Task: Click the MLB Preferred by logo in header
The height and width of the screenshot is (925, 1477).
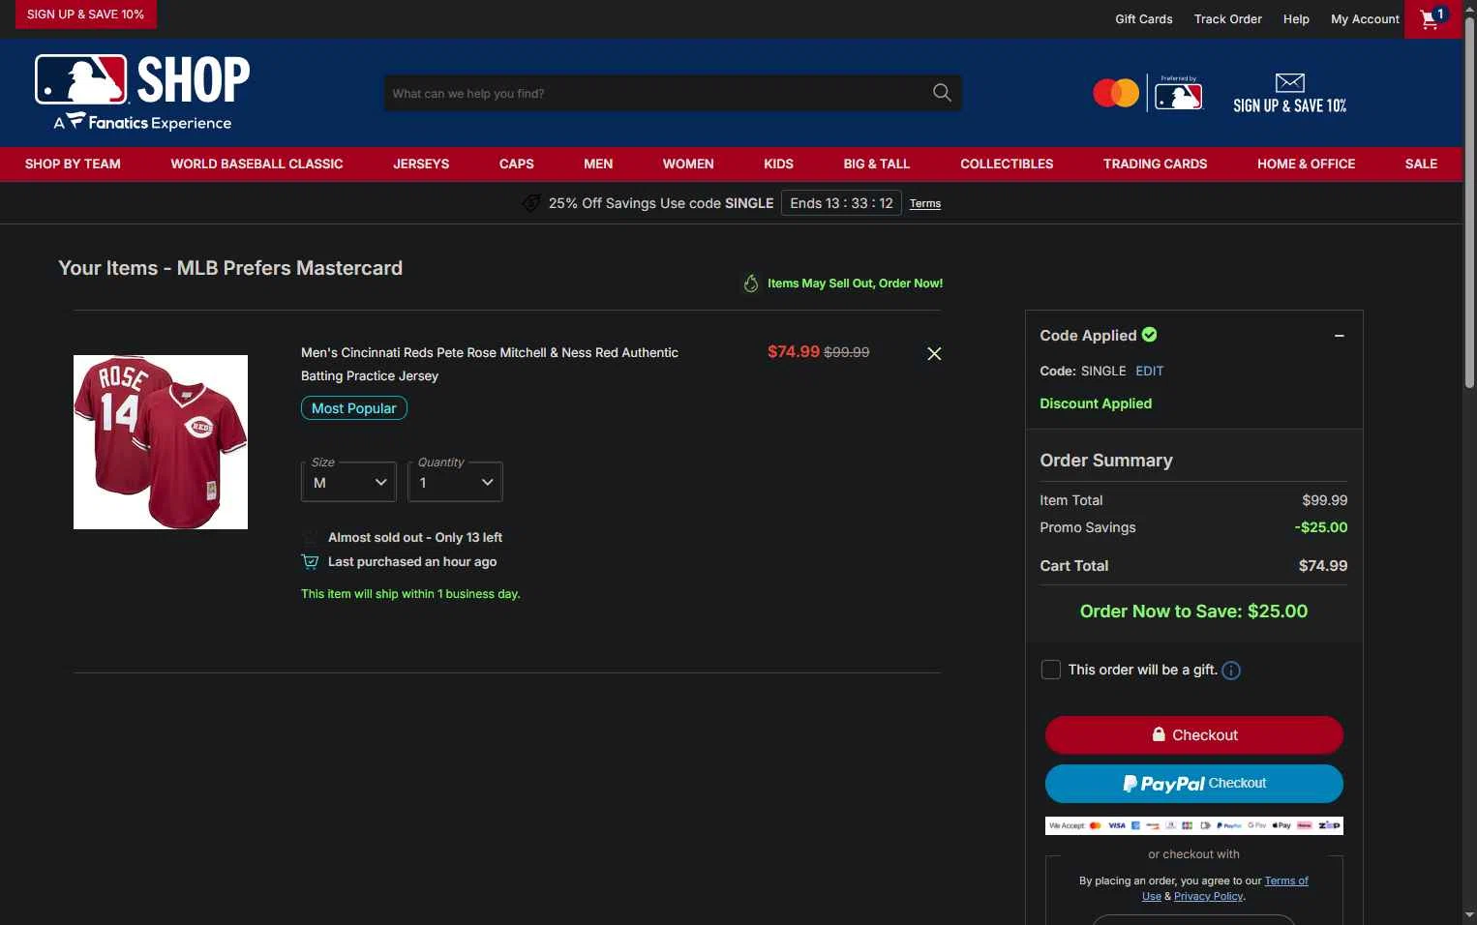Action: pos(1178,93)
